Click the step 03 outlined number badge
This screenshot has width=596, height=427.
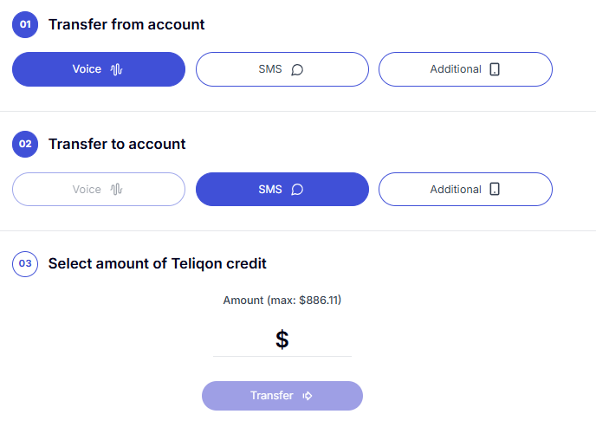[25, 263]
